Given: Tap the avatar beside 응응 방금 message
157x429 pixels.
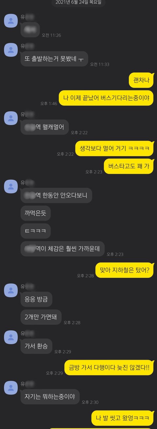Looking at the screenshot, I should 11,290.
